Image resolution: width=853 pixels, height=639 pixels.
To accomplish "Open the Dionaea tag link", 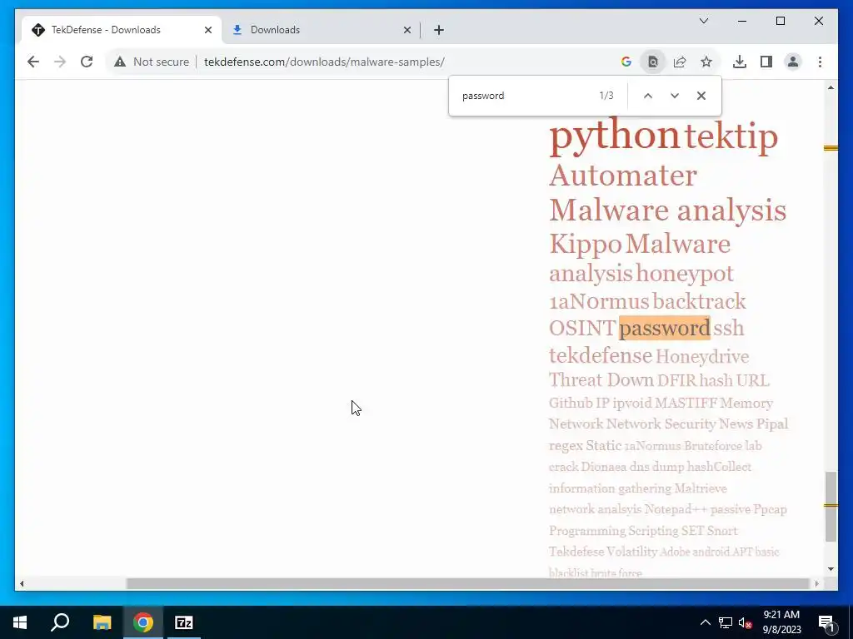I will point(603,467).
